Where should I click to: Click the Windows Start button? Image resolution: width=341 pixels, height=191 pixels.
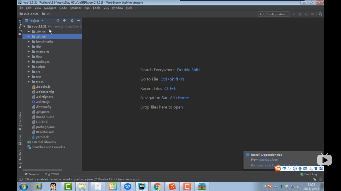24,186
